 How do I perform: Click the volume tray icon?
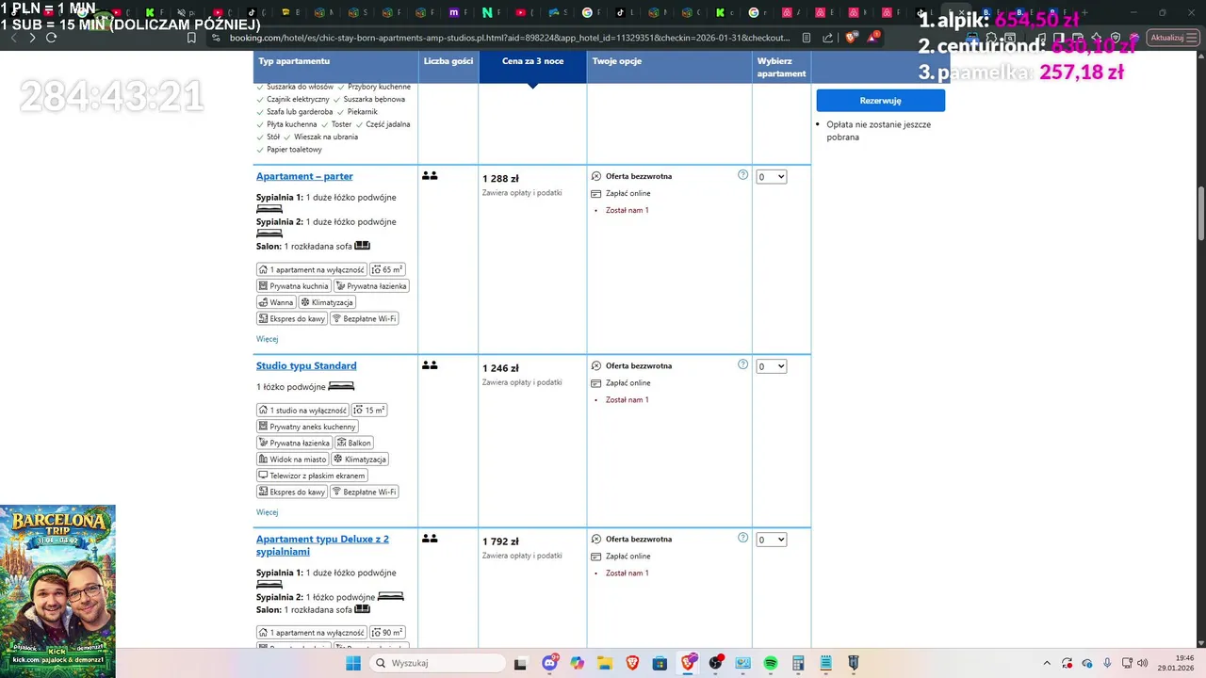(1142, 663)
